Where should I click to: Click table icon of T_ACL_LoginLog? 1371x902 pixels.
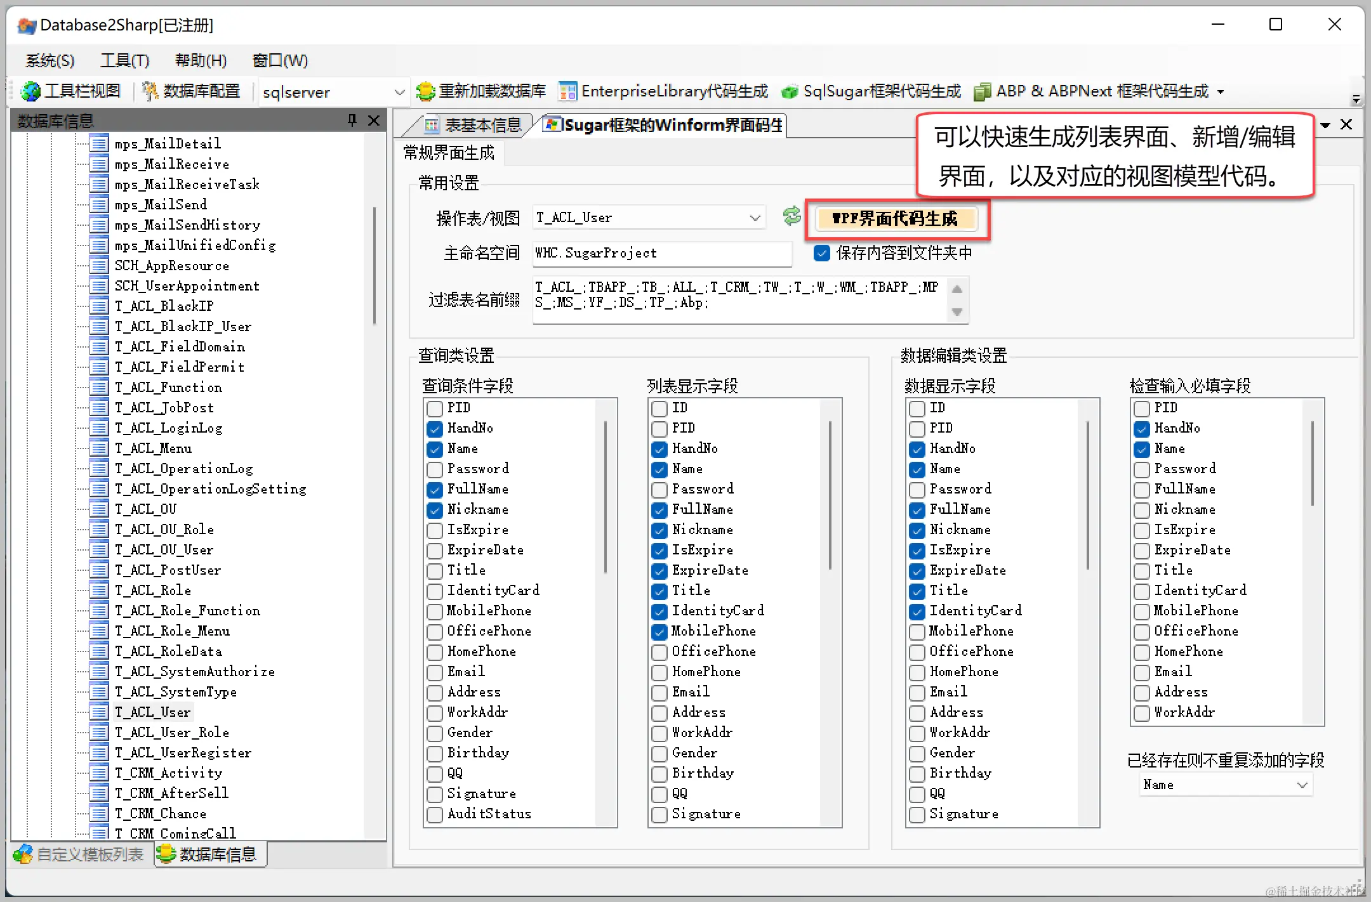tap(98, 428)
